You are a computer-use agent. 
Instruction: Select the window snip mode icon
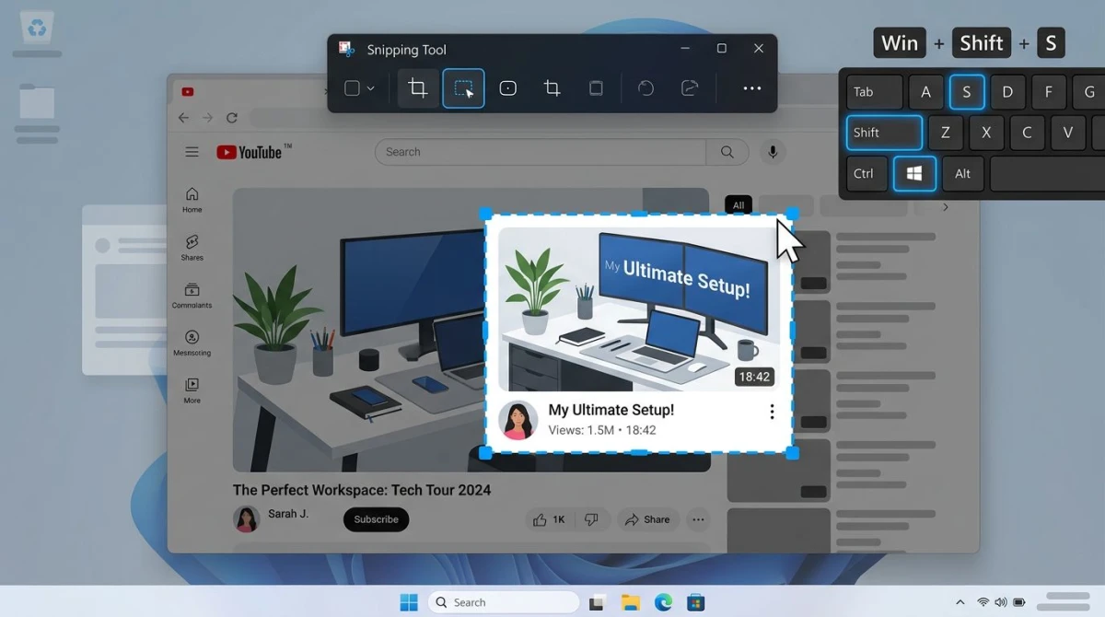coord(596,88)
